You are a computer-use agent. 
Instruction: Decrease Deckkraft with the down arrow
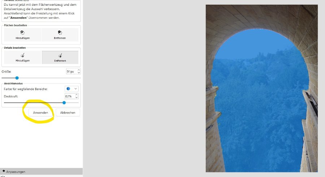(77, 97)
